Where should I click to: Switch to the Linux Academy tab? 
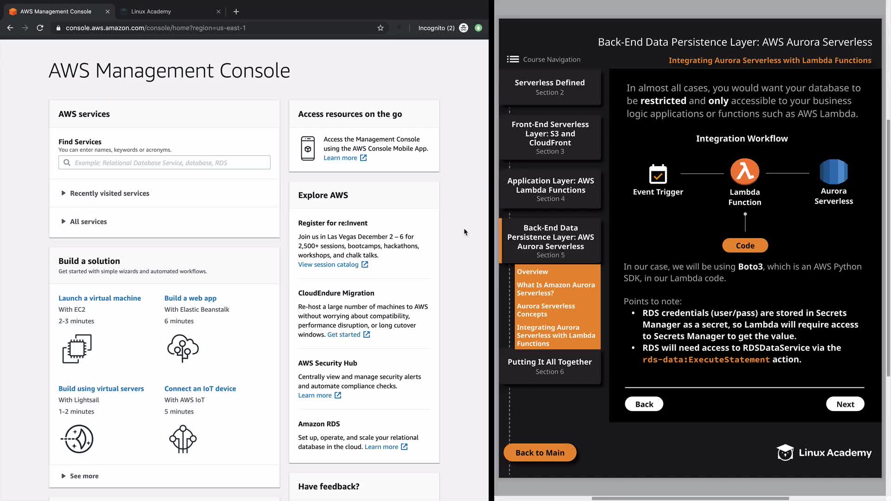click(151, 12)
